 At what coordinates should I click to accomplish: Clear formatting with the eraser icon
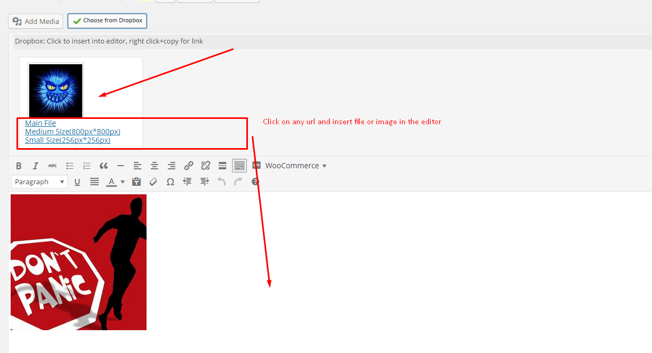click(x=153, y=182)
